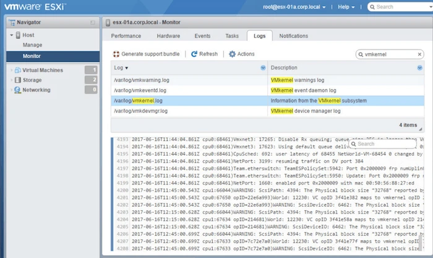Click log line number 4193
The width and height of the screenshot is (433, 258).
click(122, 139)
